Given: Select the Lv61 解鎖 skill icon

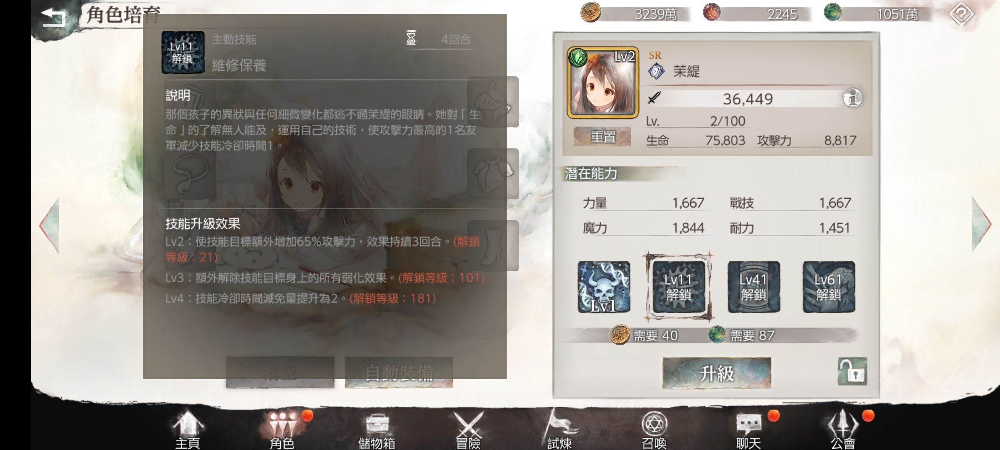Looking at the screenshot, I should pos(829,287).
